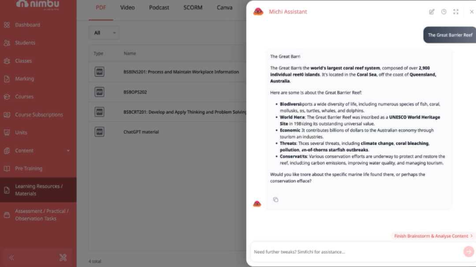Open chat history clock icon

coord(444,12)
